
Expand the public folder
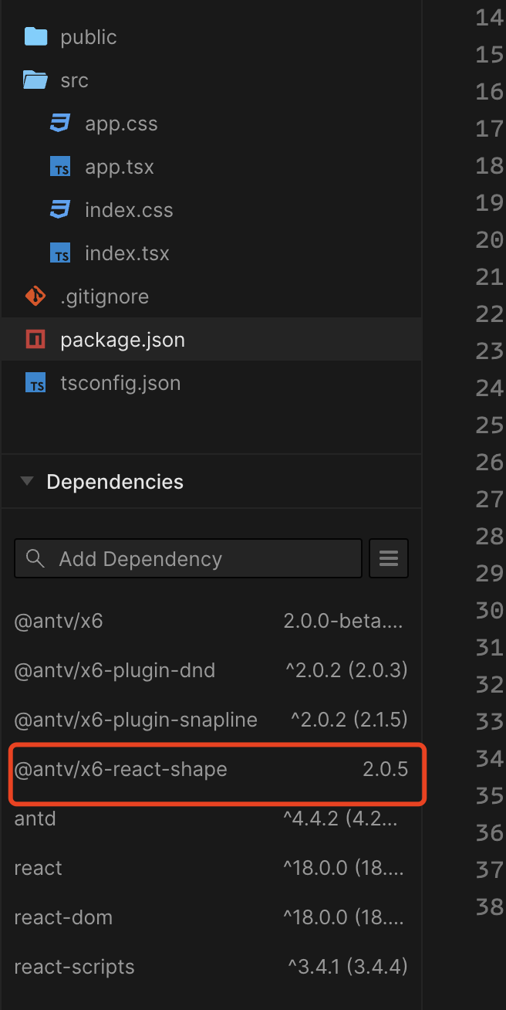pos(35,36)
